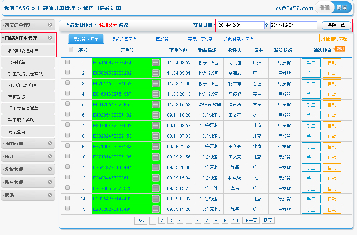Click the menu icon beside order E14150623723474
357x235 pixels.
point(156,63)
